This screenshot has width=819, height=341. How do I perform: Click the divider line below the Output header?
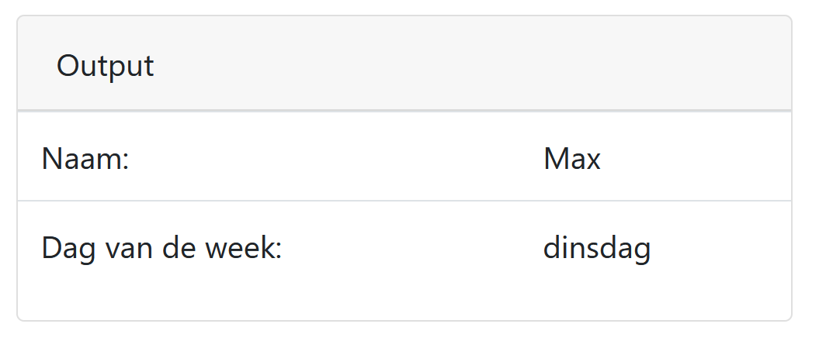tap(404, 111)
